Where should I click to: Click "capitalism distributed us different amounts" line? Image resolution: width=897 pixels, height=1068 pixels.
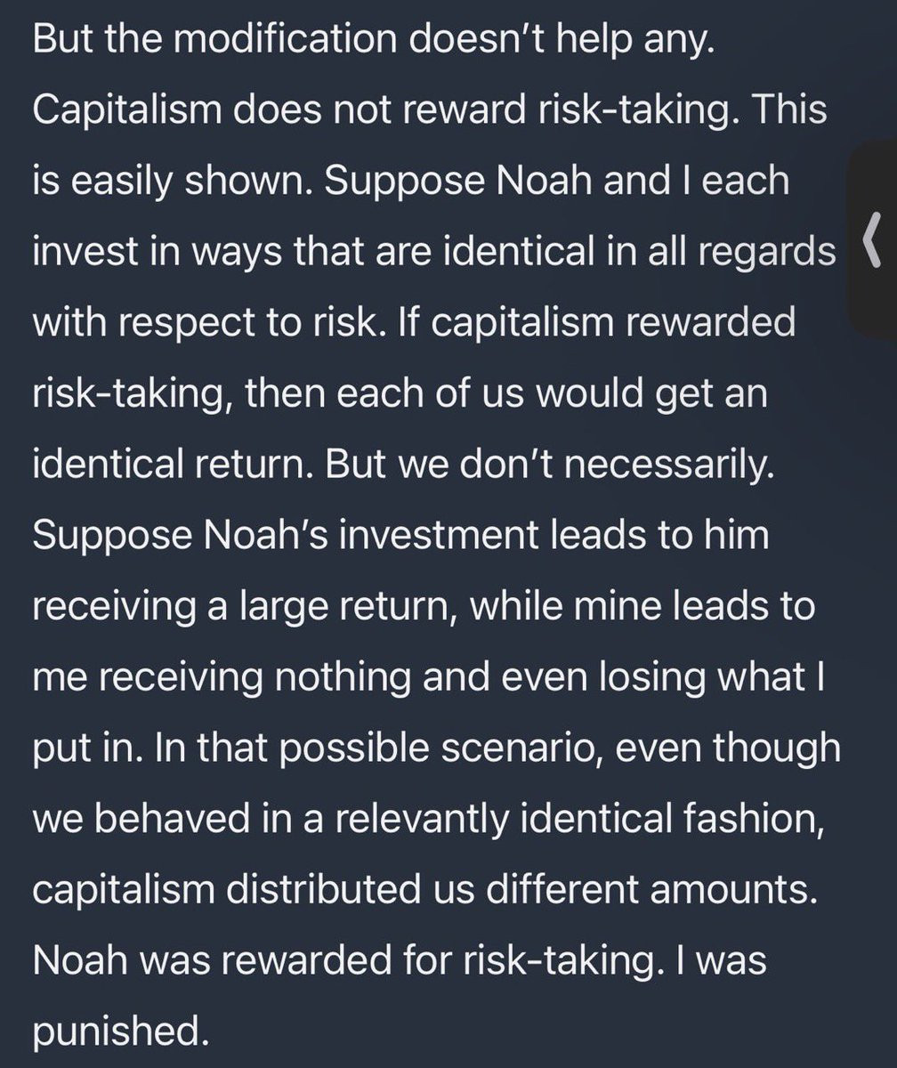[x=424, y=887]
